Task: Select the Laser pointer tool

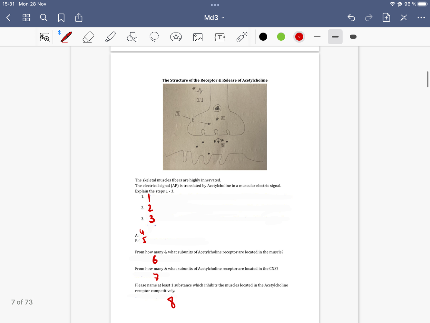Action: 242,37
